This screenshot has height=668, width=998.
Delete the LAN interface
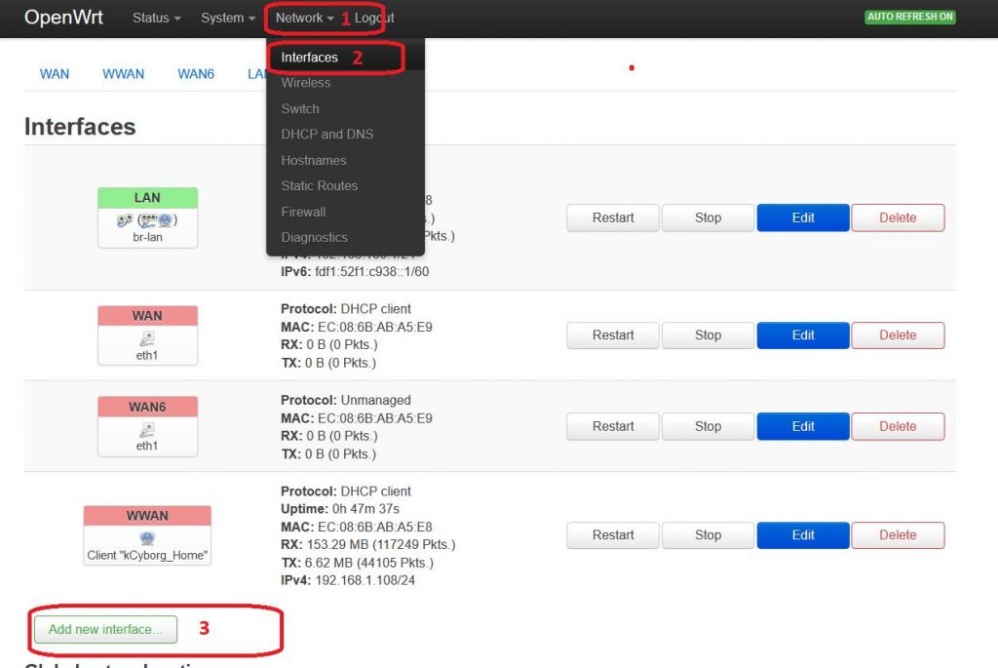(x=898, y=217)
